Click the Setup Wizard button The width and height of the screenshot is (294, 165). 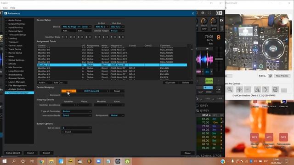tap(13, 153)
